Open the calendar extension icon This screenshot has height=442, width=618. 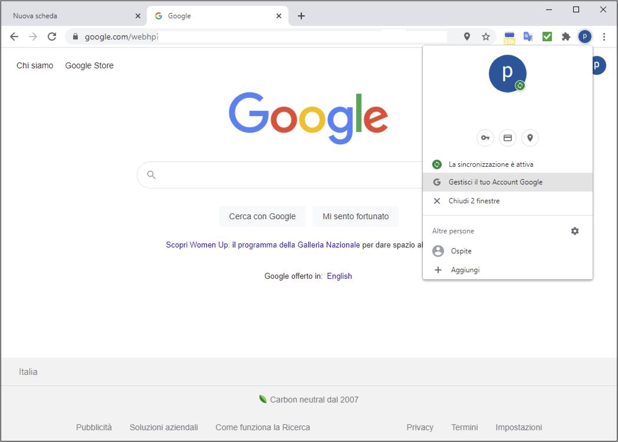(509, 37)
